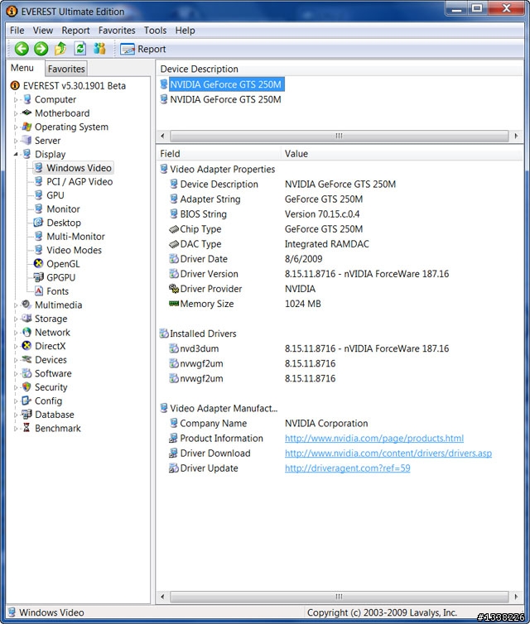This screenshot has height=624, width=530.
Task: Click the green Back arrow toolbar icon
Action: click(x=22, y=49)
